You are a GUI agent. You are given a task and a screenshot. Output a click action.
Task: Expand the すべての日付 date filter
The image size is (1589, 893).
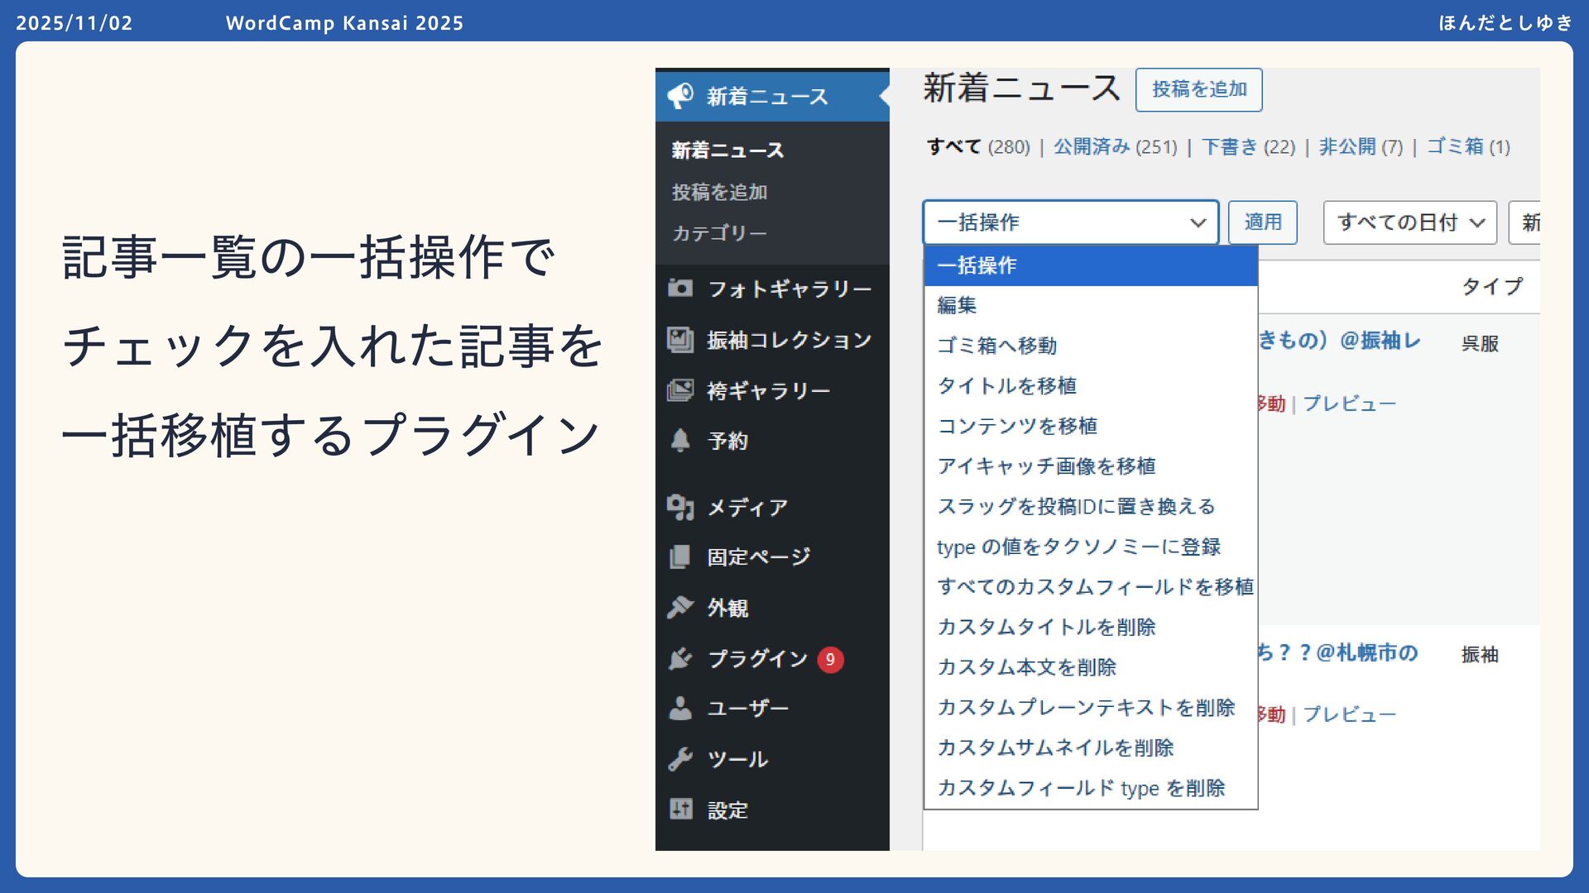[x=1409, y=222]
